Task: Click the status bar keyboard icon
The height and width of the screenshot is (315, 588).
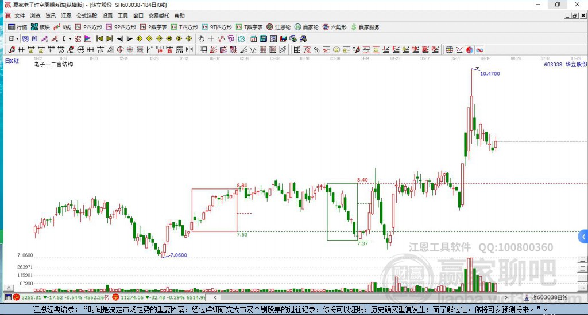Action: [9, 297]
